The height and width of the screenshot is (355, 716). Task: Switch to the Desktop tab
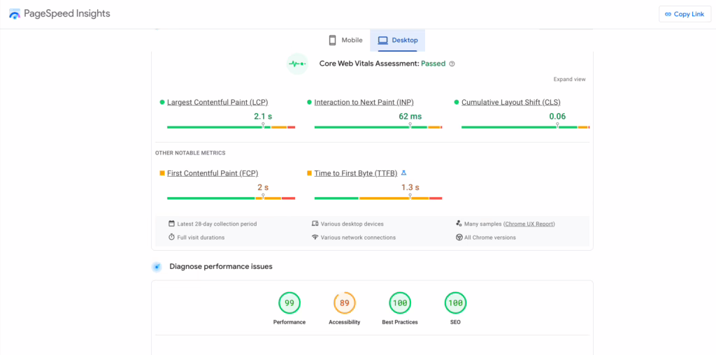point(398,40)
